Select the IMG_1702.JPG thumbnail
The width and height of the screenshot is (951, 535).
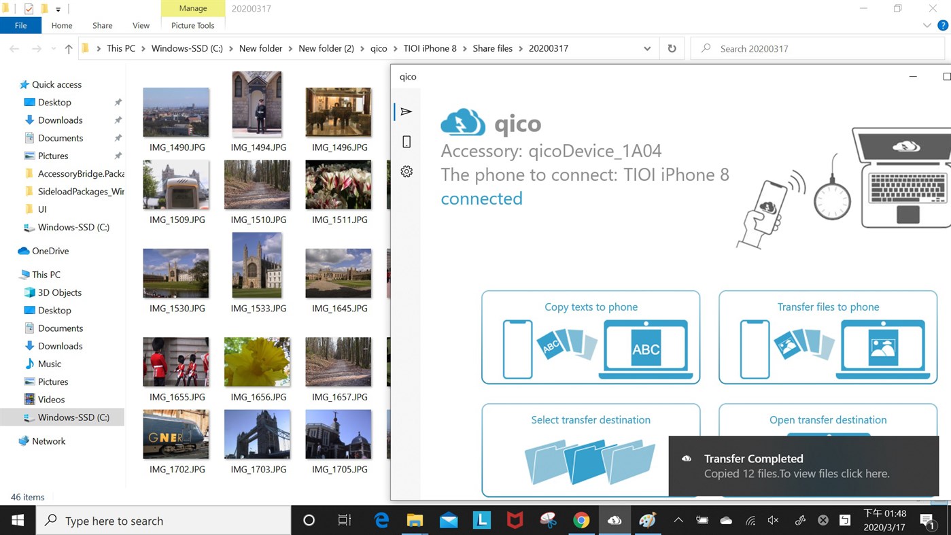click(176, 434)
